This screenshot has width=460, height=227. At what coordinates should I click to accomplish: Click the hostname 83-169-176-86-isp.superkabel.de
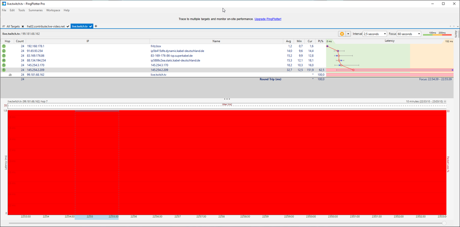click(171, 56)
